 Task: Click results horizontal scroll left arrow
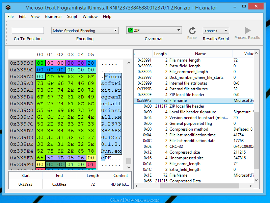(136, 186)
